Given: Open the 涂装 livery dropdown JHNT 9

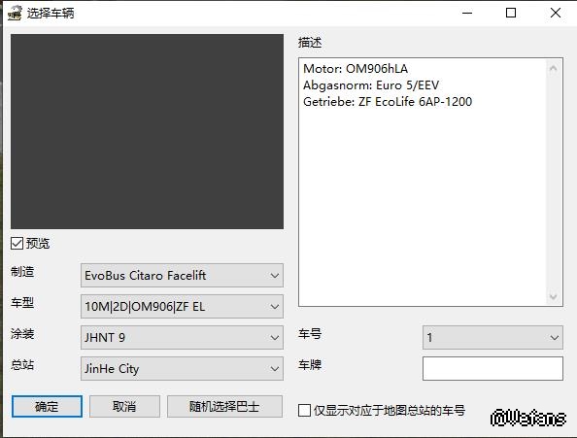Looking at the screenshot, I should pos(182,337).
